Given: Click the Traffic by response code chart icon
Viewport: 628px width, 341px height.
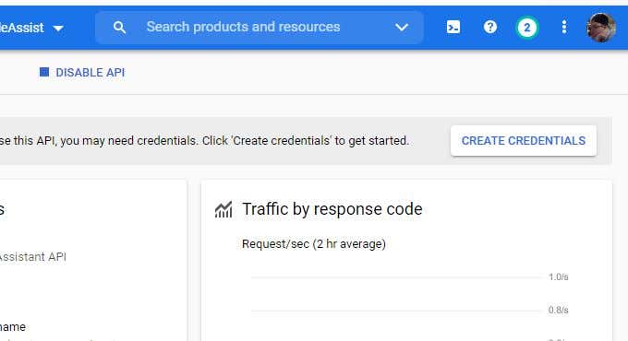Looking at the screenshot, I should pos(223,209).
